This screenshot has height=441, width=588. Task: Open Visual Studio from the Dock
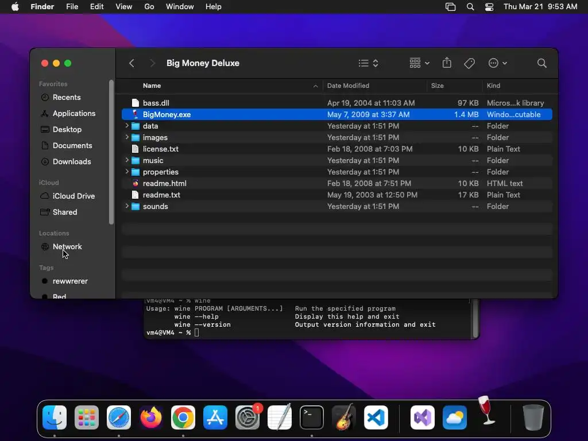(423, 417)
